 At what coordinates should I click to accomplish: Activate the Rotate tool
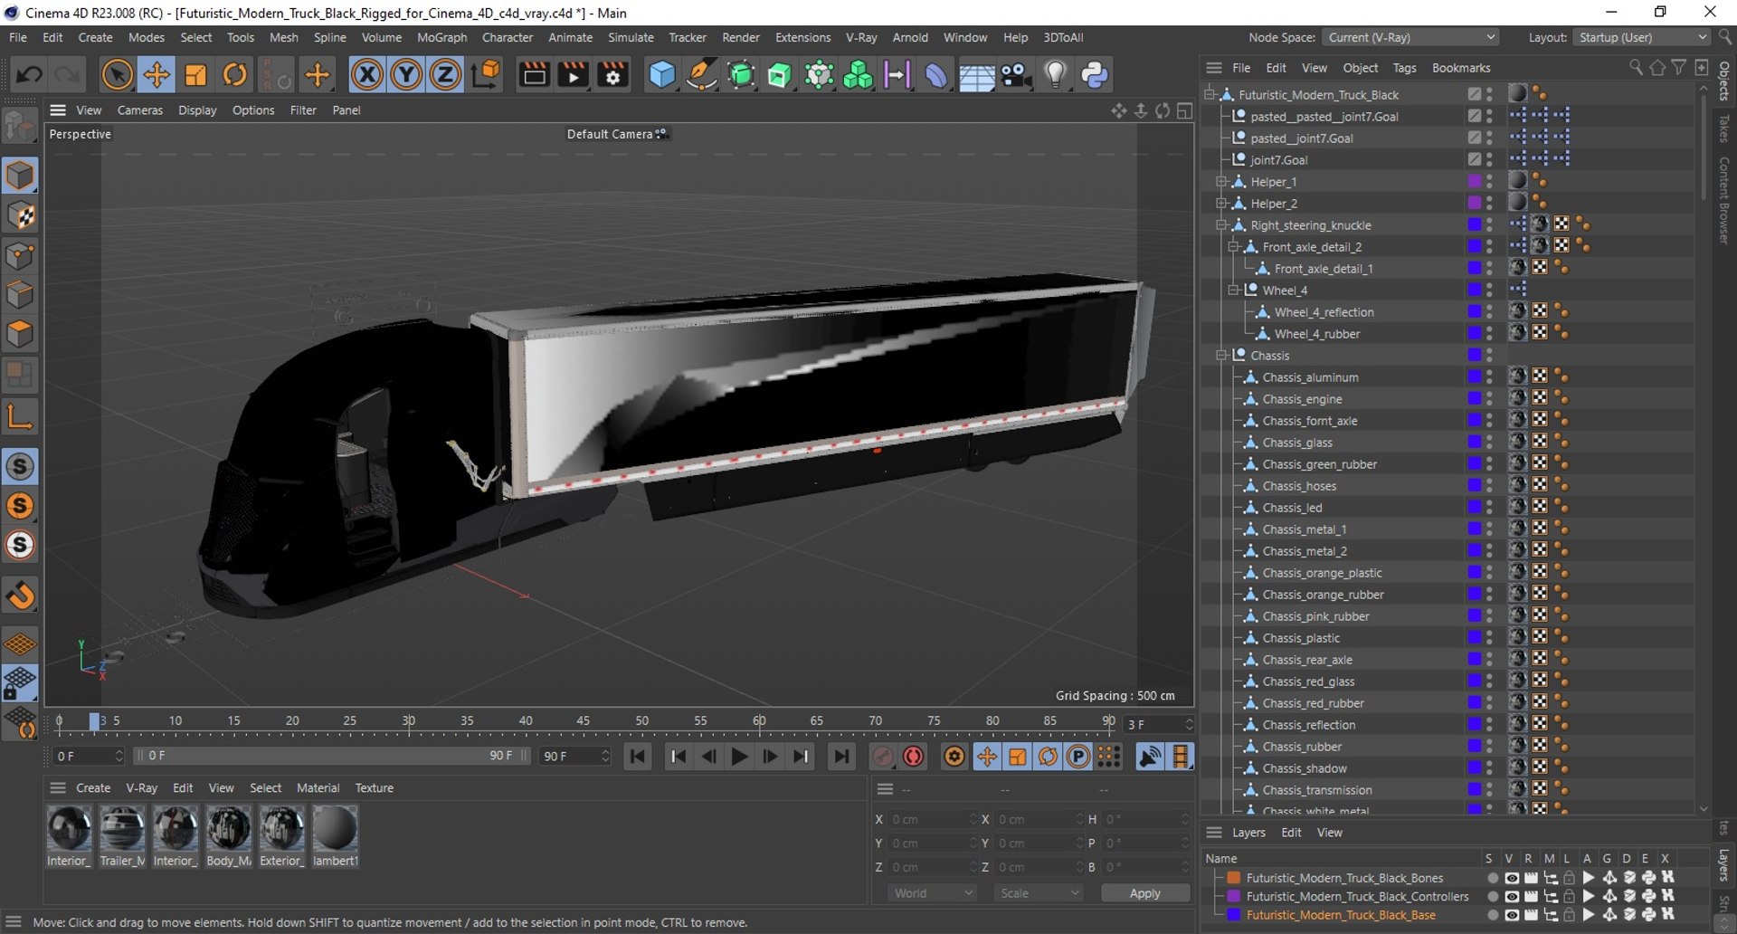[235, 75]
